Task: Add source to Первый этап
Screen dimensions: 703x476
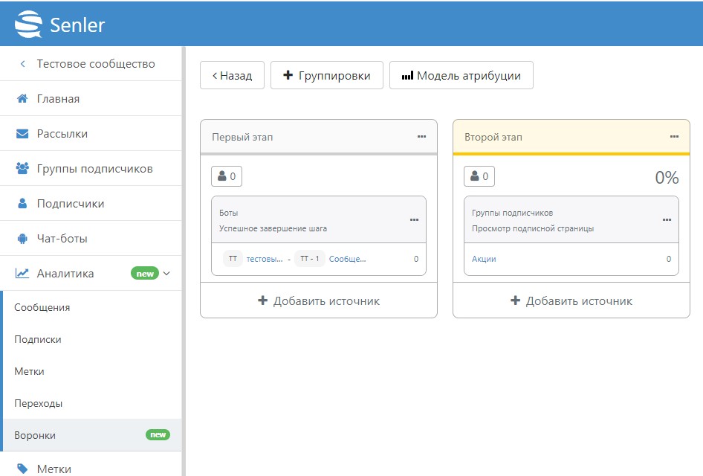Action: (x=319, y=301)
